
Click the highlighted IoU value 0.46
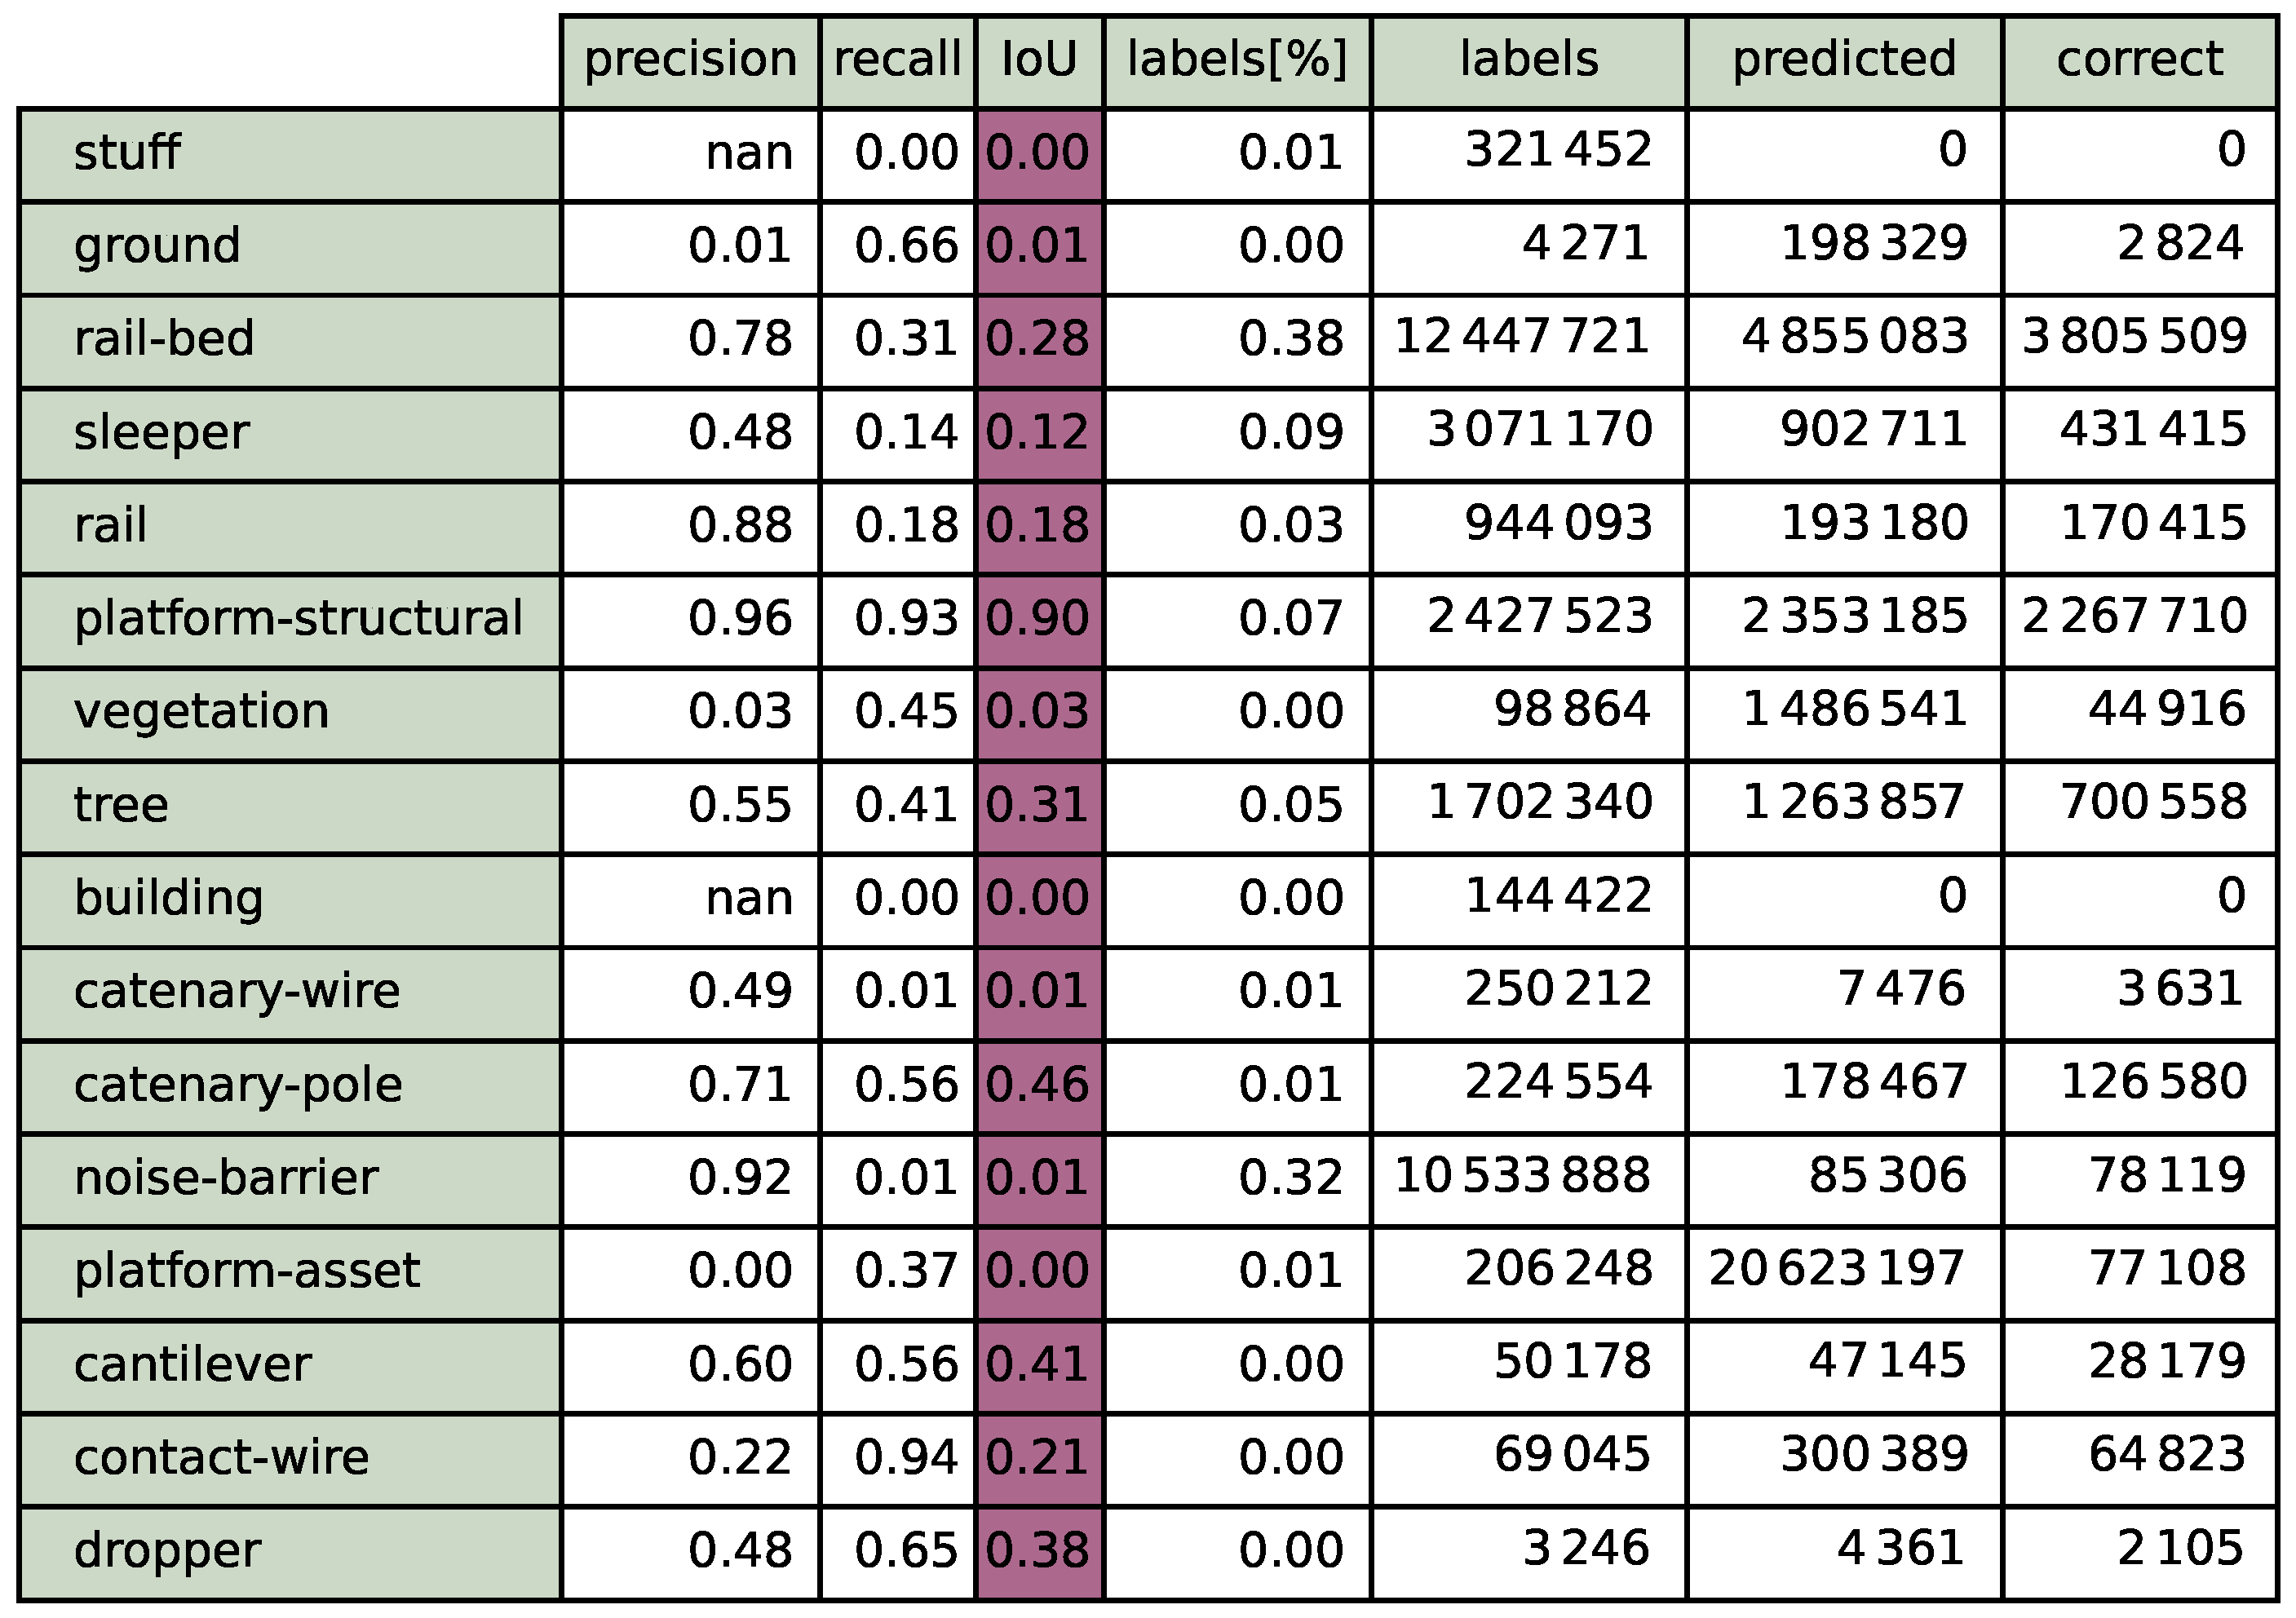[x=1038, y=1085]
